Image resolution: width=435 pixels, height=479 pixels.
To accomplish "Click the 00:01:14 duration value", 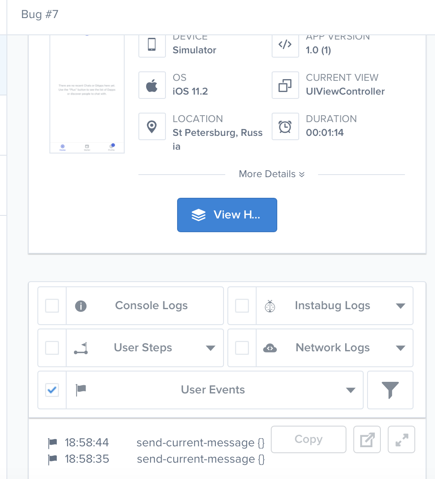I will (x=325, y=132).
